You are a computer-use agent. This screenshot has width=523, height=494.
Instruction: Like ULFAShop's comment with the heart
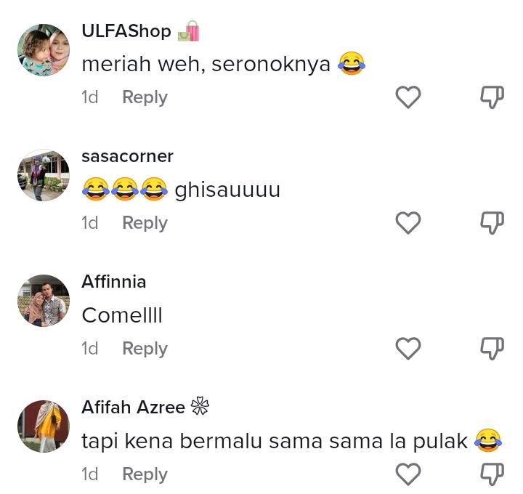408,97
